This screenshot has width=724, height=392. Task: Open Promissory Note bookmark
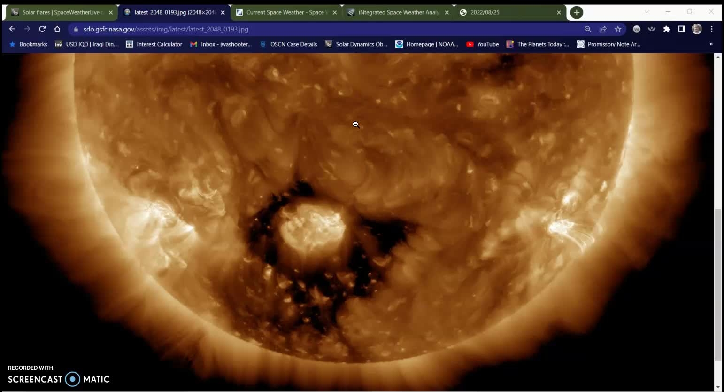[x=608, y=44]
